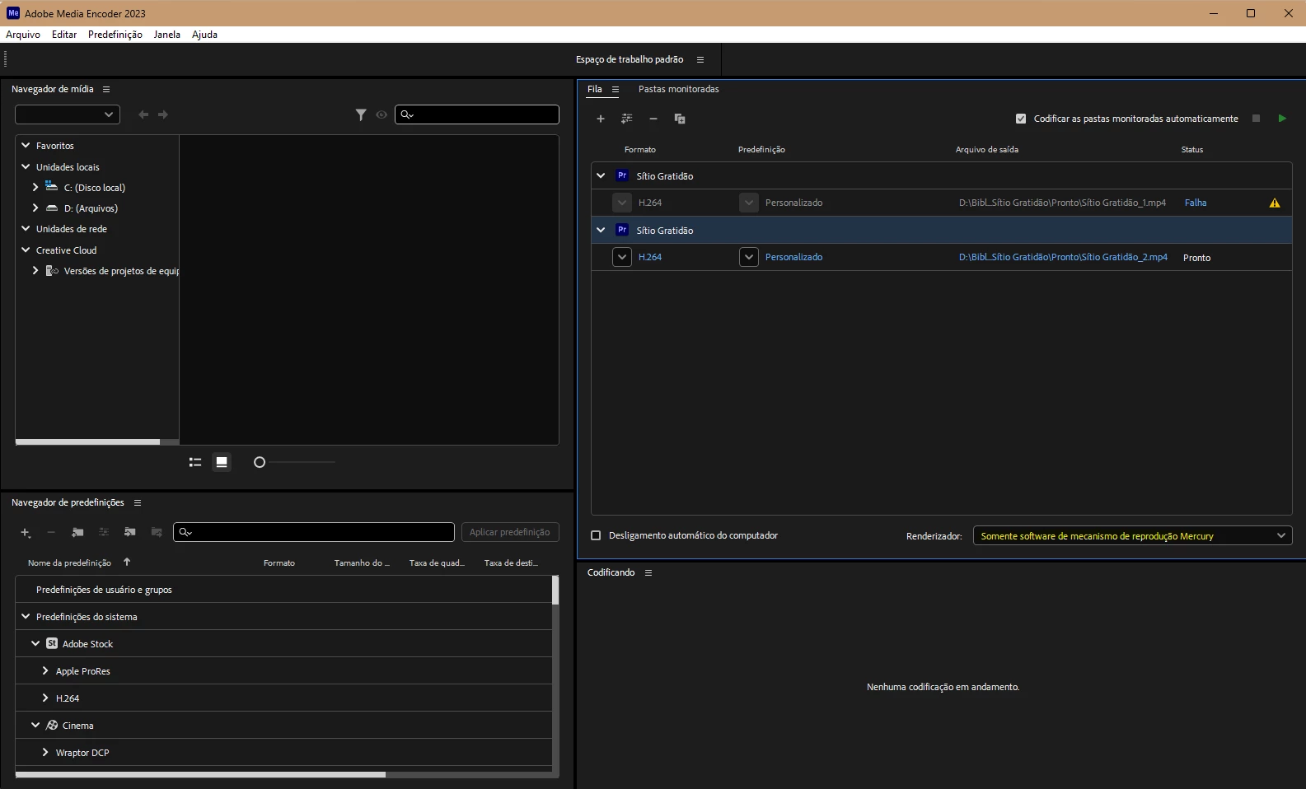Click the delete preset minus icon

[51, 533]
